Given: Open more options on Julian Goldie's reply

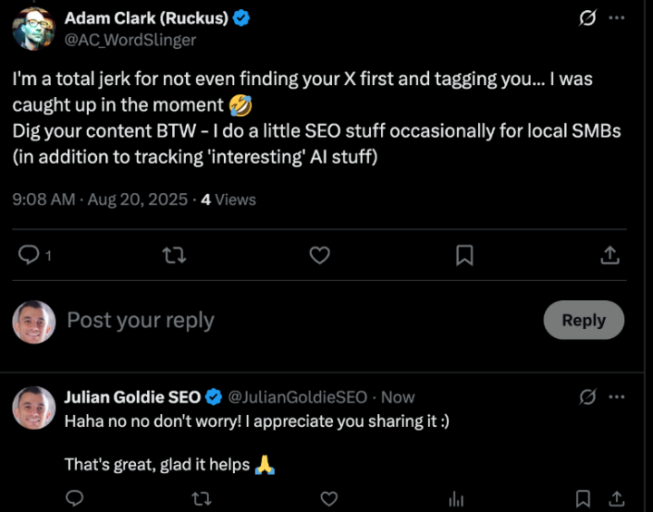Looking at the screenshot, I should [617, 397].
